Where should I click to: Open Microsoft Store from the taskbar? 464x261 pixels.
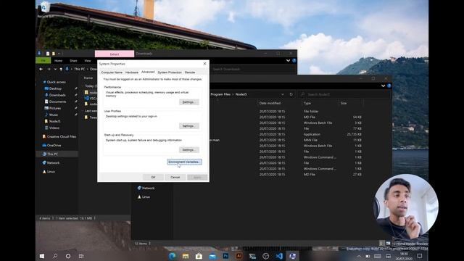coord(199,256)
